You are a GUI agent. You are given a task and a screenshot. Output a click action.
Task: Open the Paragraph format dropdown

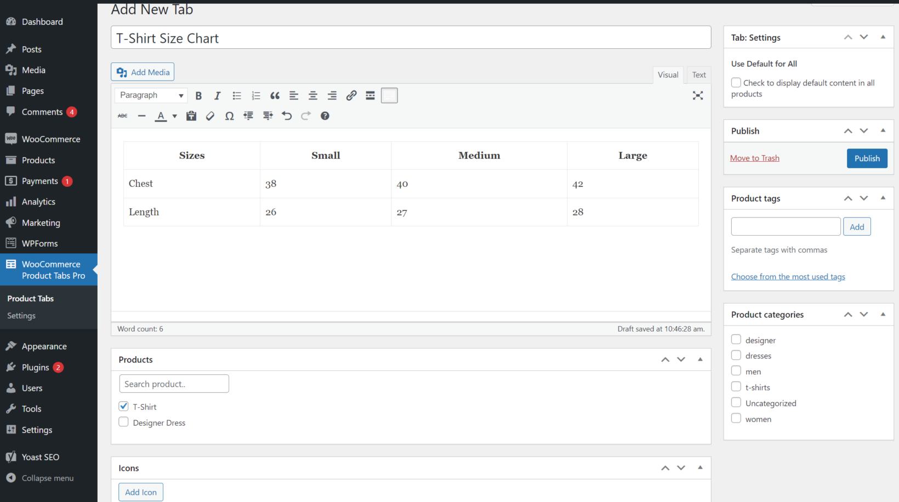[151, 95]
